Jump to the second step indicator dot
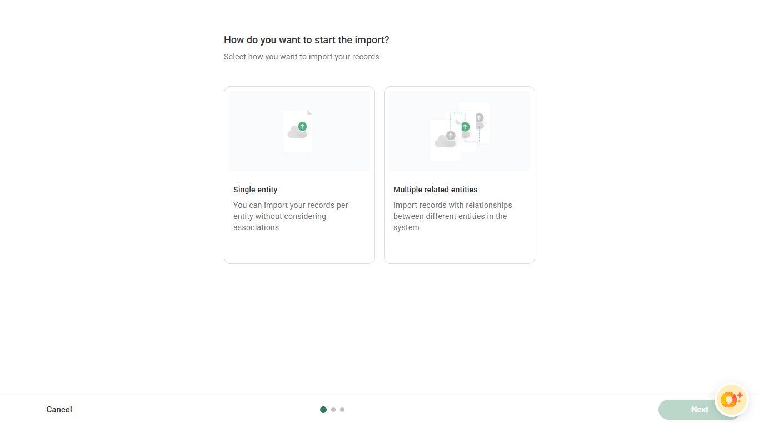The height and width of the screenshot is (423, 759). tap(333, 410)
